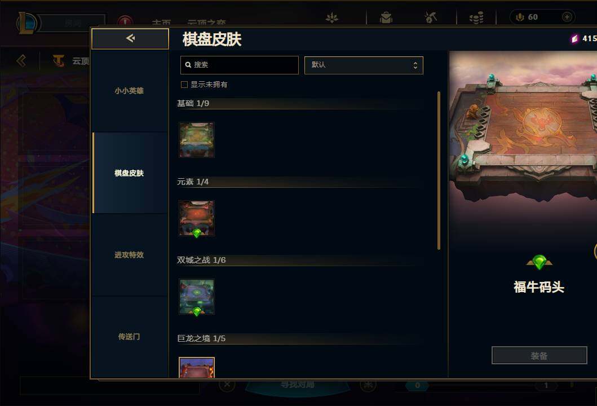Screen dimensions: 597x406
Task: Enable 显示未拥有 checkbox
Action: (184, 85)
